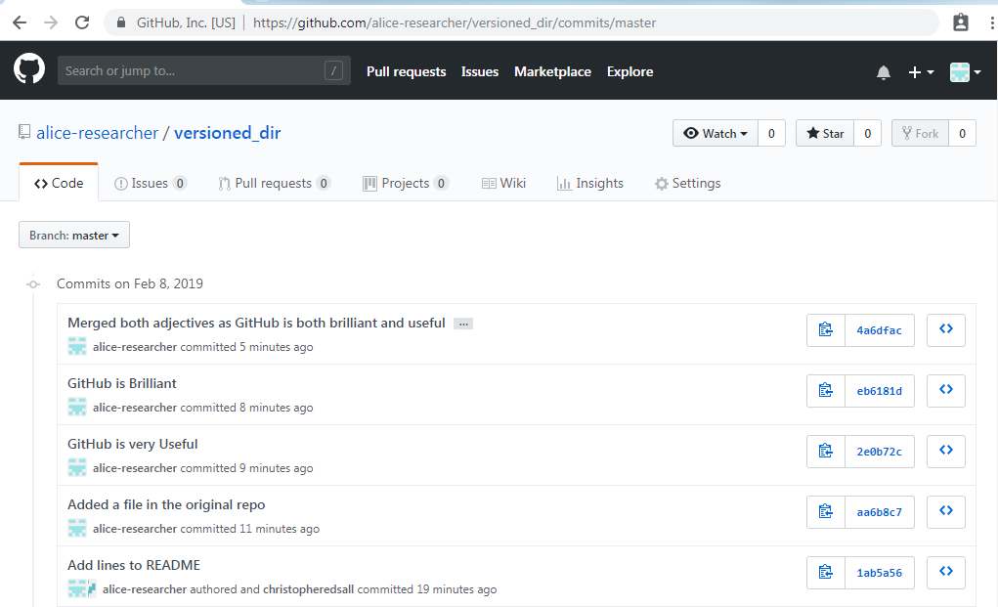Click the browser profile extension icon
Screen dimensions: 998x607
(961, 22)
